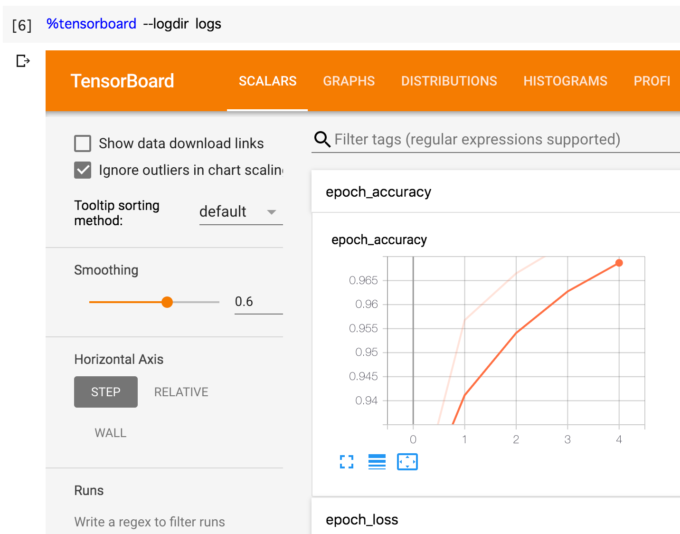Enable Show data download links checkbox

tap(83, 143)
